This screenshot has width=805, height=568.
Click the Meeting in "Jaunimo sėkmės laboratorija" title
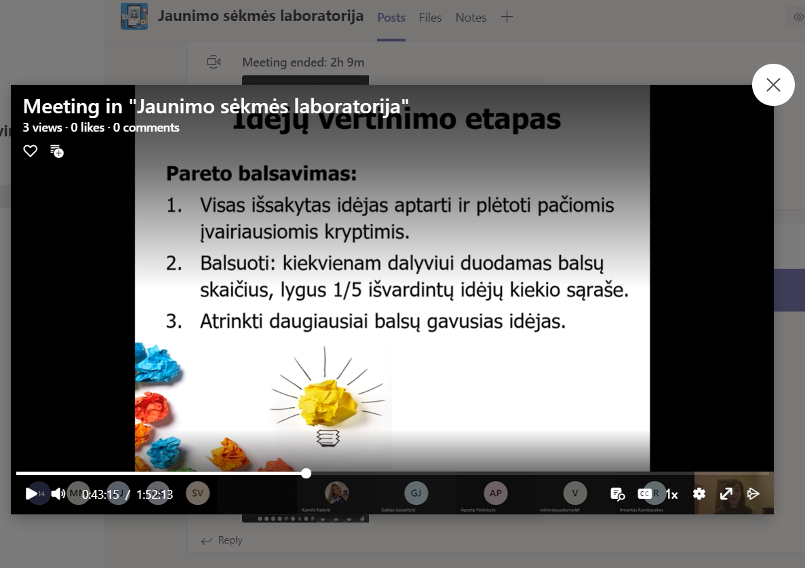point(216,107)
